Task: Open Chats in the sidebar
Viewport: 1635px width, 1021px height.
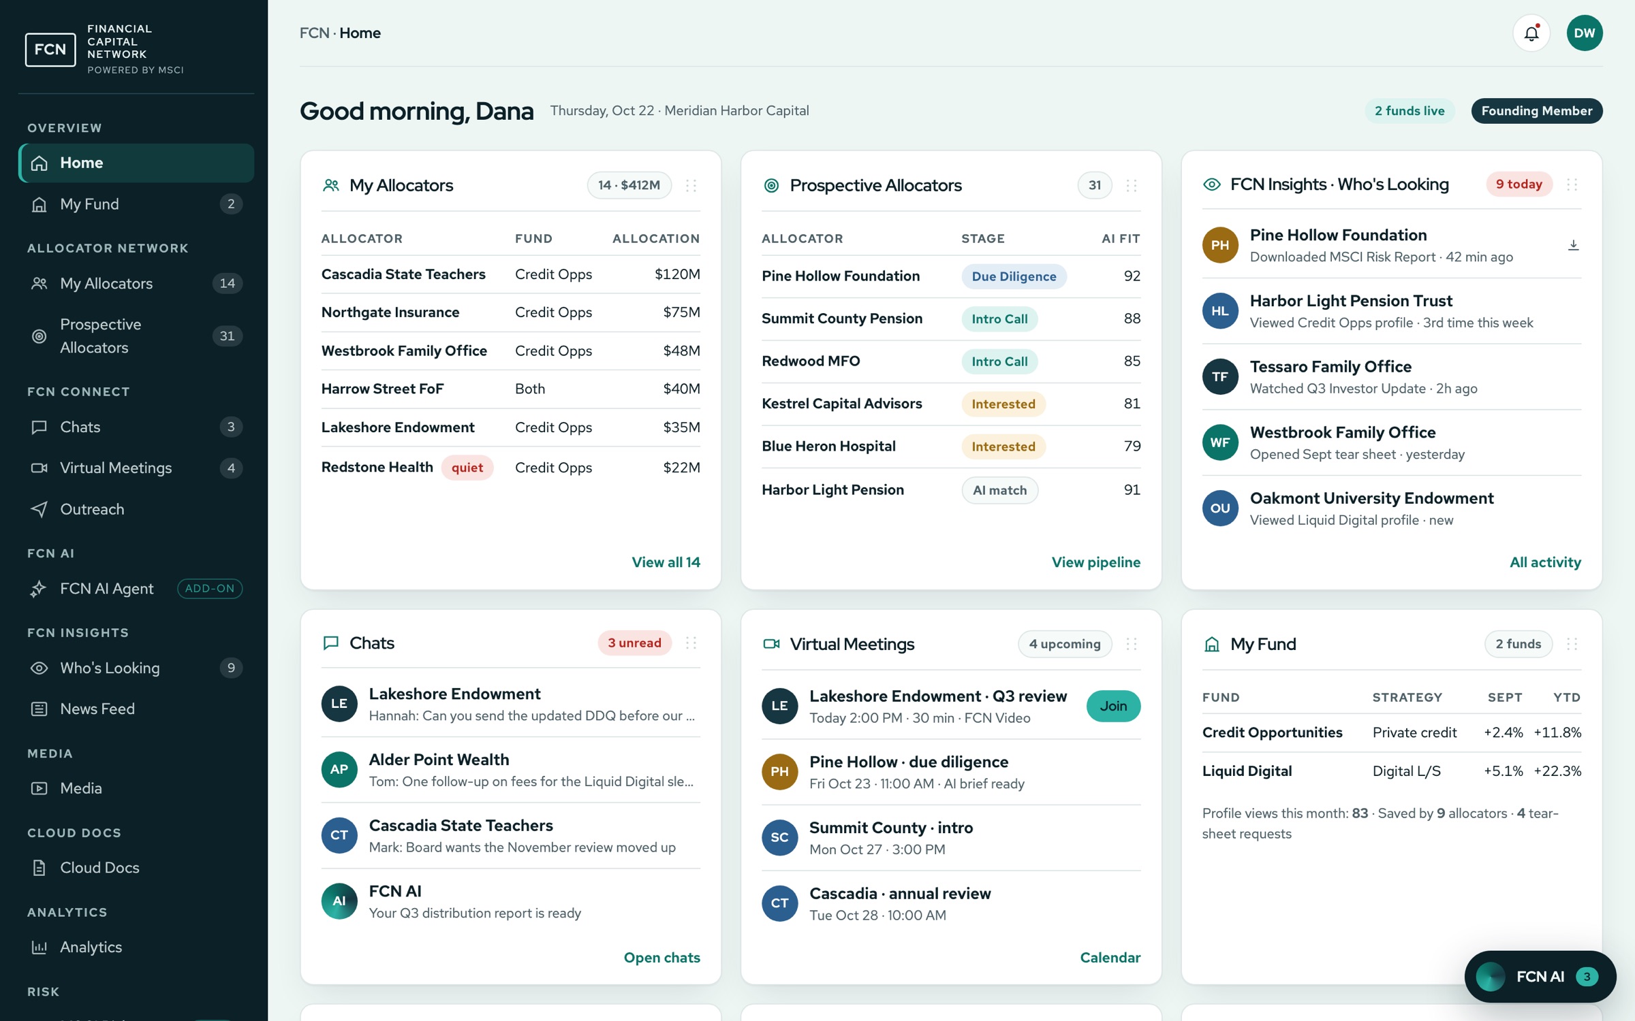Action: [x=136, y=427]
